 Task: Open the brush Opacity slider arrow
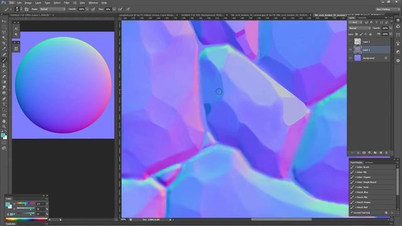pyautogui.click(x=87, y=9)
